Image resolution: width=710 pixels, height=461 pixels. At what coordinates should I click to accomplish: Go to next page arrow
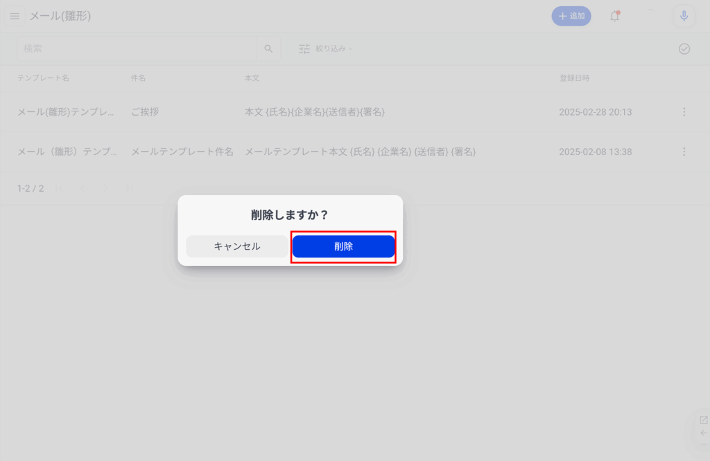pos(105,188)
